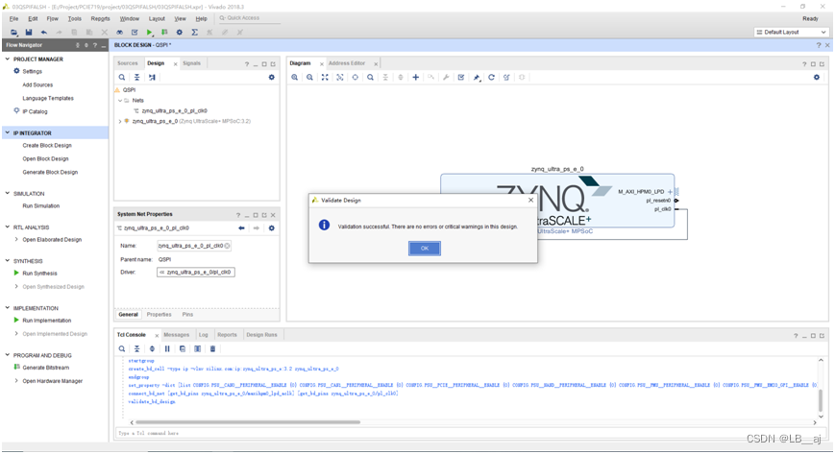The width and height of the screenshot is (835, 454).
Task: Open the Tools menu
Action: (75, 18)
